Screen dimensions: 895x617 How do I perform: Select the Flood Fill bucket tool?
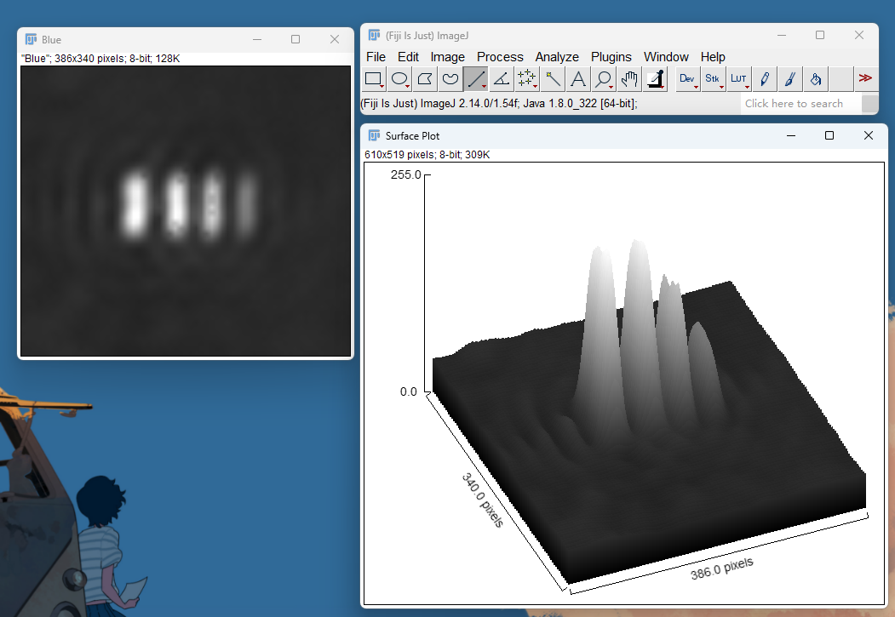point(816,78)
